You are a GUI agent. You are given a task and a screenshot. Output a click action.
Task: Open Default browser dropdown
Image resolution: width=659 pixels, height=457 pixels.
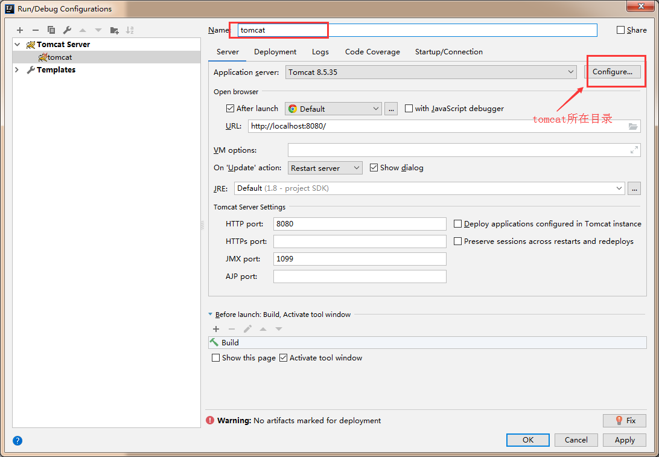(x=333, y=109)
